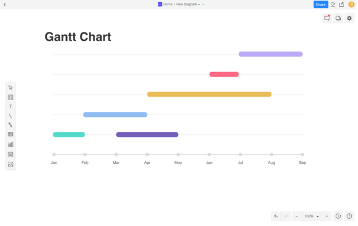Select the Mar axis label
Viewport: 358px width, 226px height.
116,163
